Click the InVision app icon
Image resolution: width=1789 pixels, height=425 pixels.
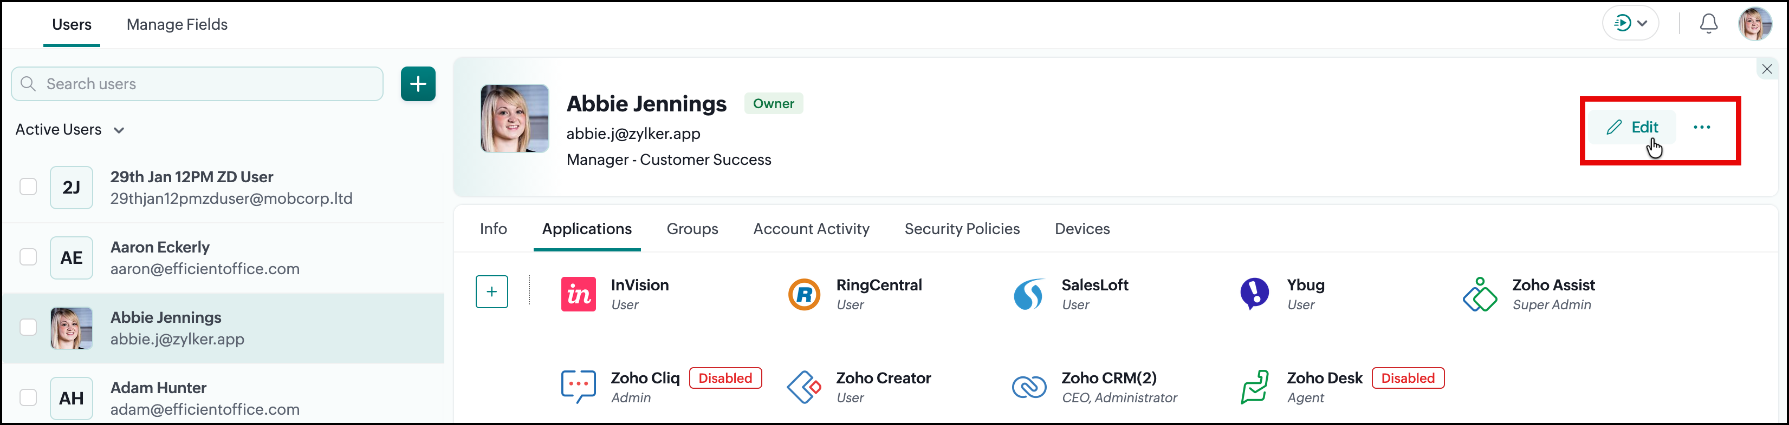578,295
